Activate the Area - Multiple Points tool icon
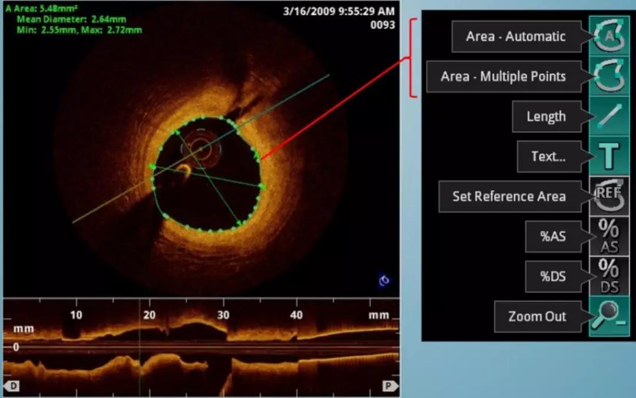 [x=608, y=77]
